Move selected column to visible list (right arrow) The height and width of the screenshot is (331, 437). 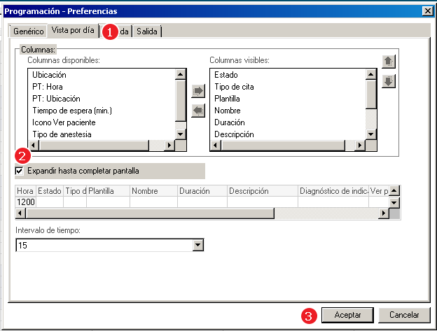click(x=197, y=92)
